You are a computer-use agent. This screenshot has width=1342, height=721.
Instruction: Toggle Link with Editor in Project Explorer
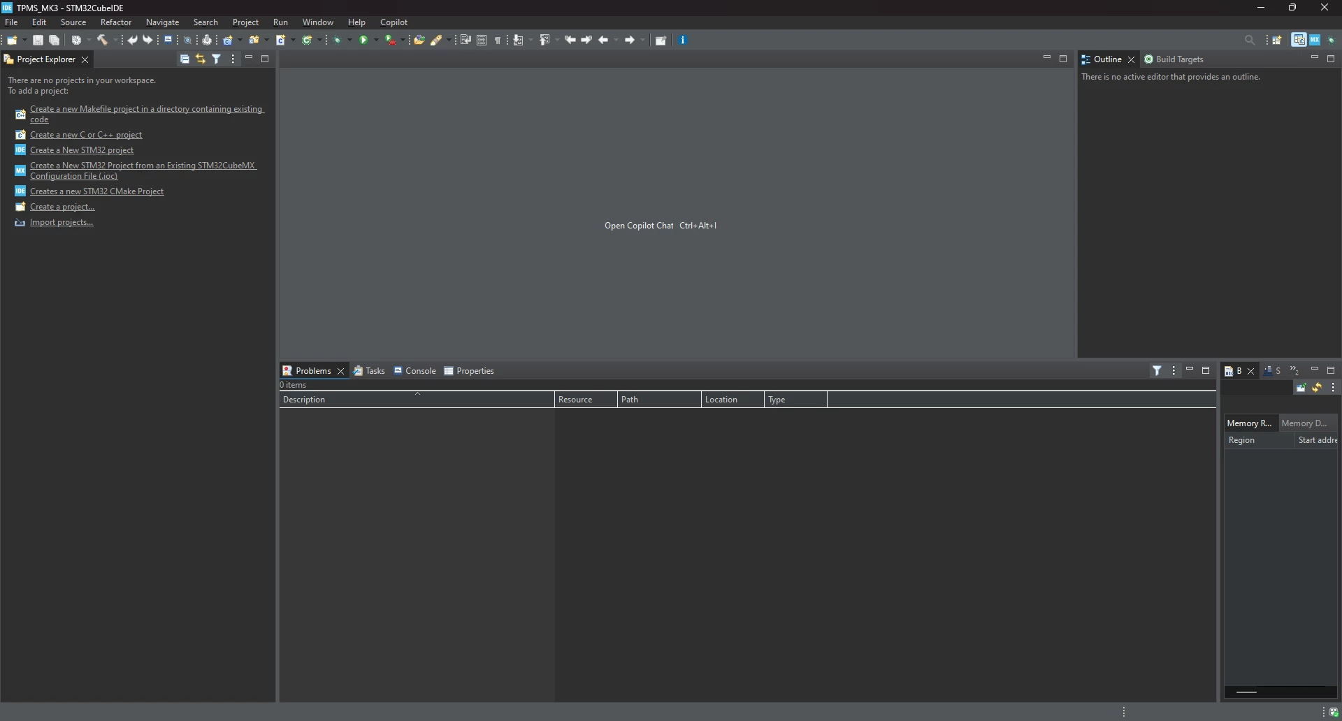coord(201,59)
